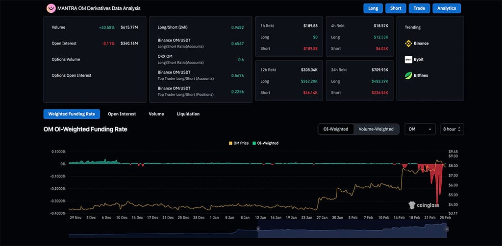Switch to OI-Weighted funding mode
Image resolution: width=502 pixels, height=246 pixels.
pos(336,129)
